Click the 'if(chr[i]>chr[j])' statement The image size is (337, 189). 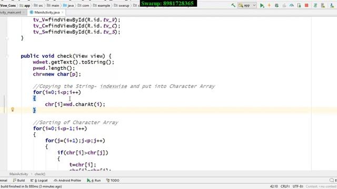[83, 153]
